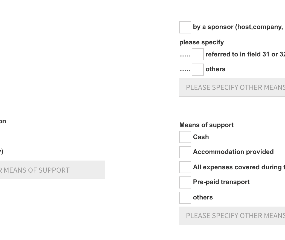Image resolution: width=285 pixels, height=240 pixels.
Task: Click the 'Means of support' heading
Action: [x=206, y=125]
